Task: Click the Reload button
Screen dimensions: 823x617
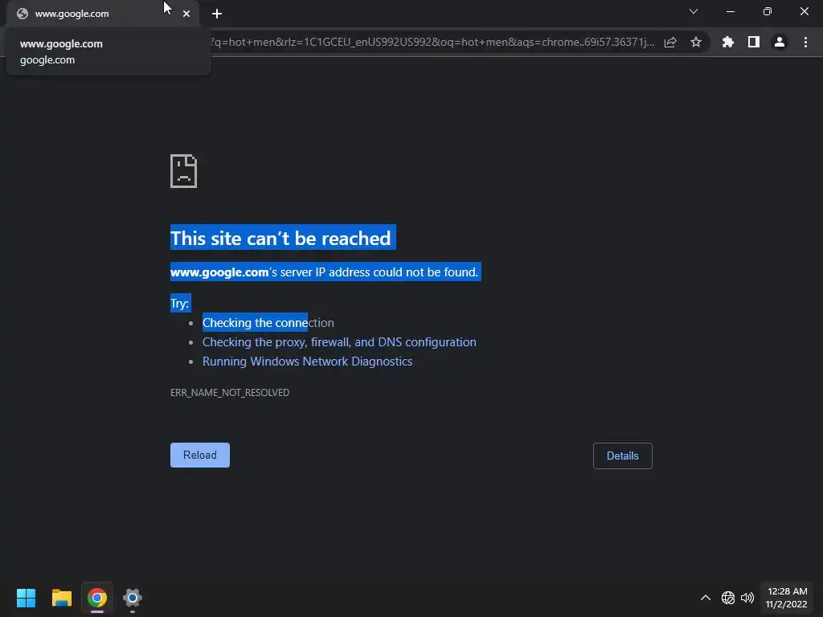Action: pos(200,455)
